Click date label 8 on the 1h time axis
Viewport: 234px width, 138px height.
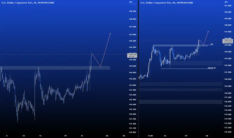(x=7, y=136)
